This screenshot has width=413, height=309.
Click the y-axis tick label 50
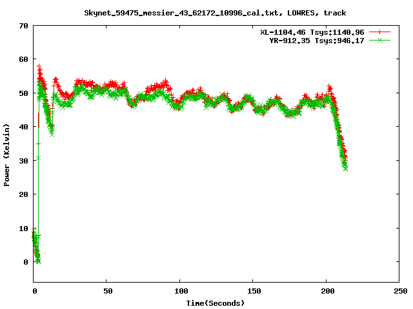23,93
